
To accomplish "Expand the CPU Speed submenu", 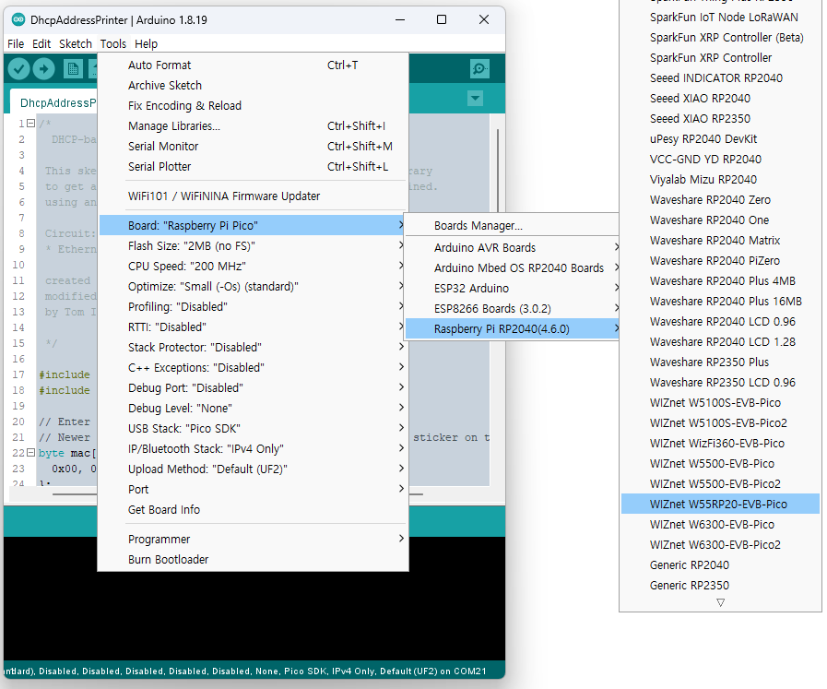I will click(x=254, y=267).
